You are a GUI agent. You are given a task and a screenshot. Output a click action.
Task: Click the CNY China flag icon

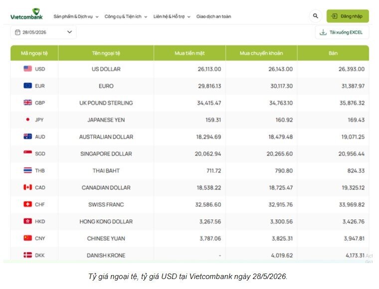pyautogui.click(x=28, y=238)
